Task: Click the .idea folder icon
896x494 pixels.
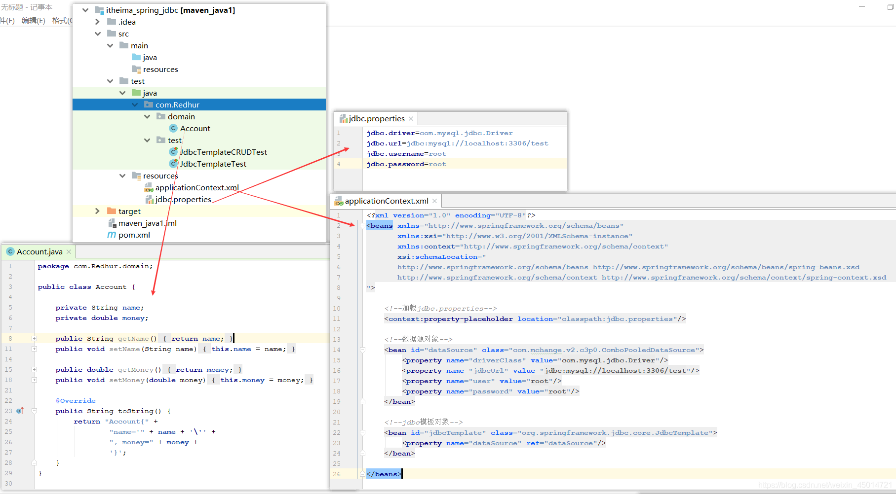Action: pyautogui.click(x=112, y=22)
